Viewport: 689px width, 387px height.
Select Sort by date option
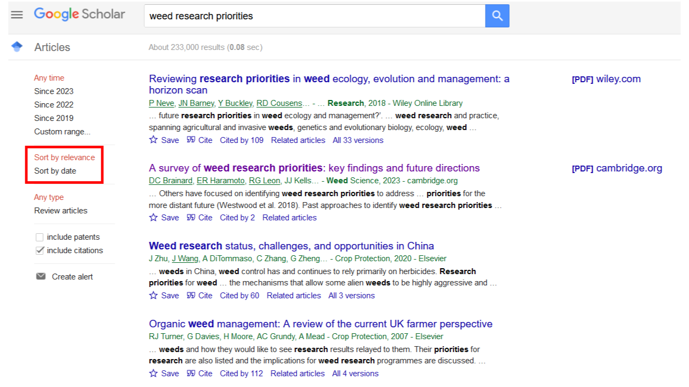(55, 171)
